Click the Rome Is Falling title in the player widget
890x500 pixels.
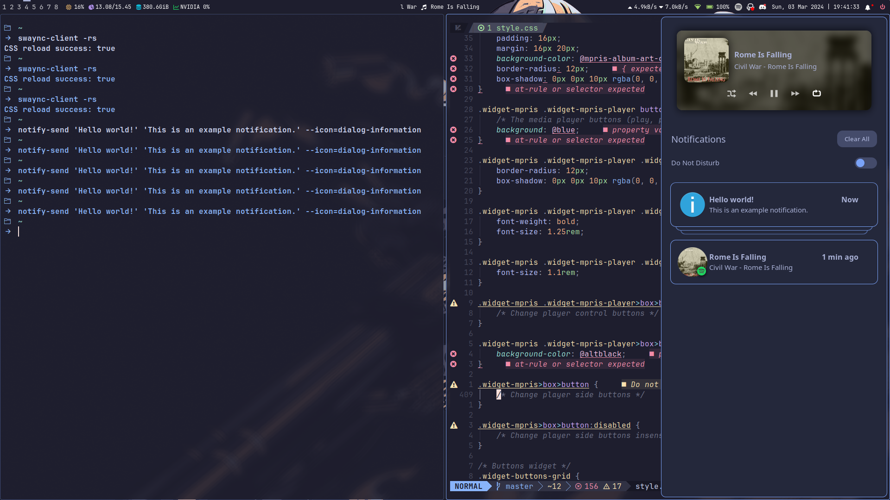763,55
